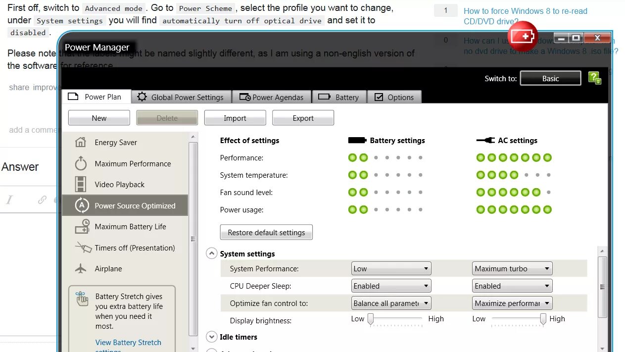Viewport: 625px width, 352px height.
Task: Switch to Basic mode button
Action: point(550,78)
